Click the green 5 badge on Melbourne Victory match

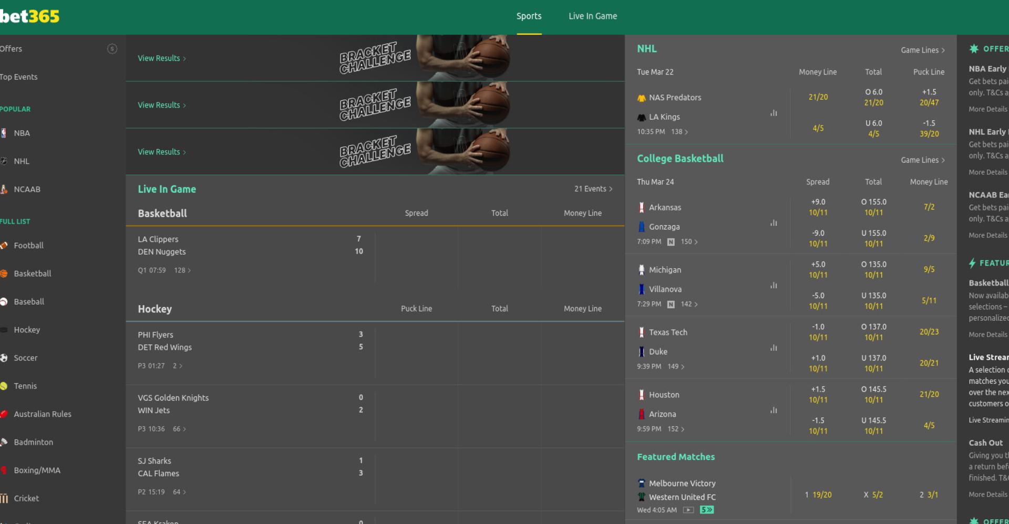(707, 510)
